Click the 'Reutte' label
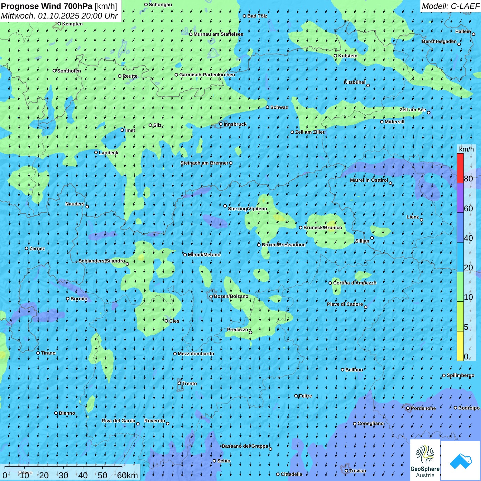Image resolution: width=481 pixels, height=481 pixels. 130,76
